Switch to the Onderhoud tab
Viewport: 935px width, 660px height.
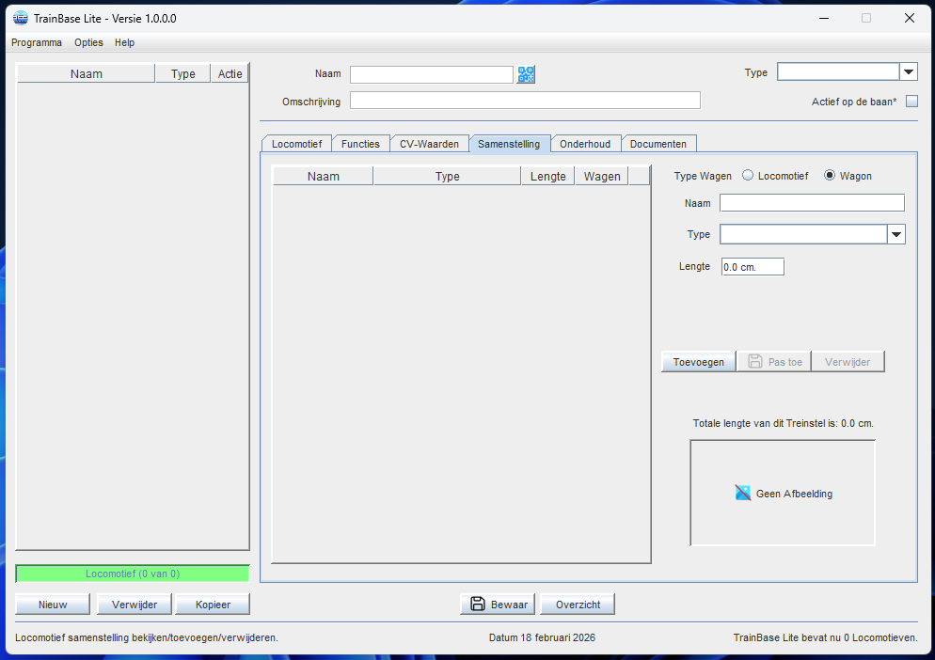pyautogui.click(x=585, y=144)
